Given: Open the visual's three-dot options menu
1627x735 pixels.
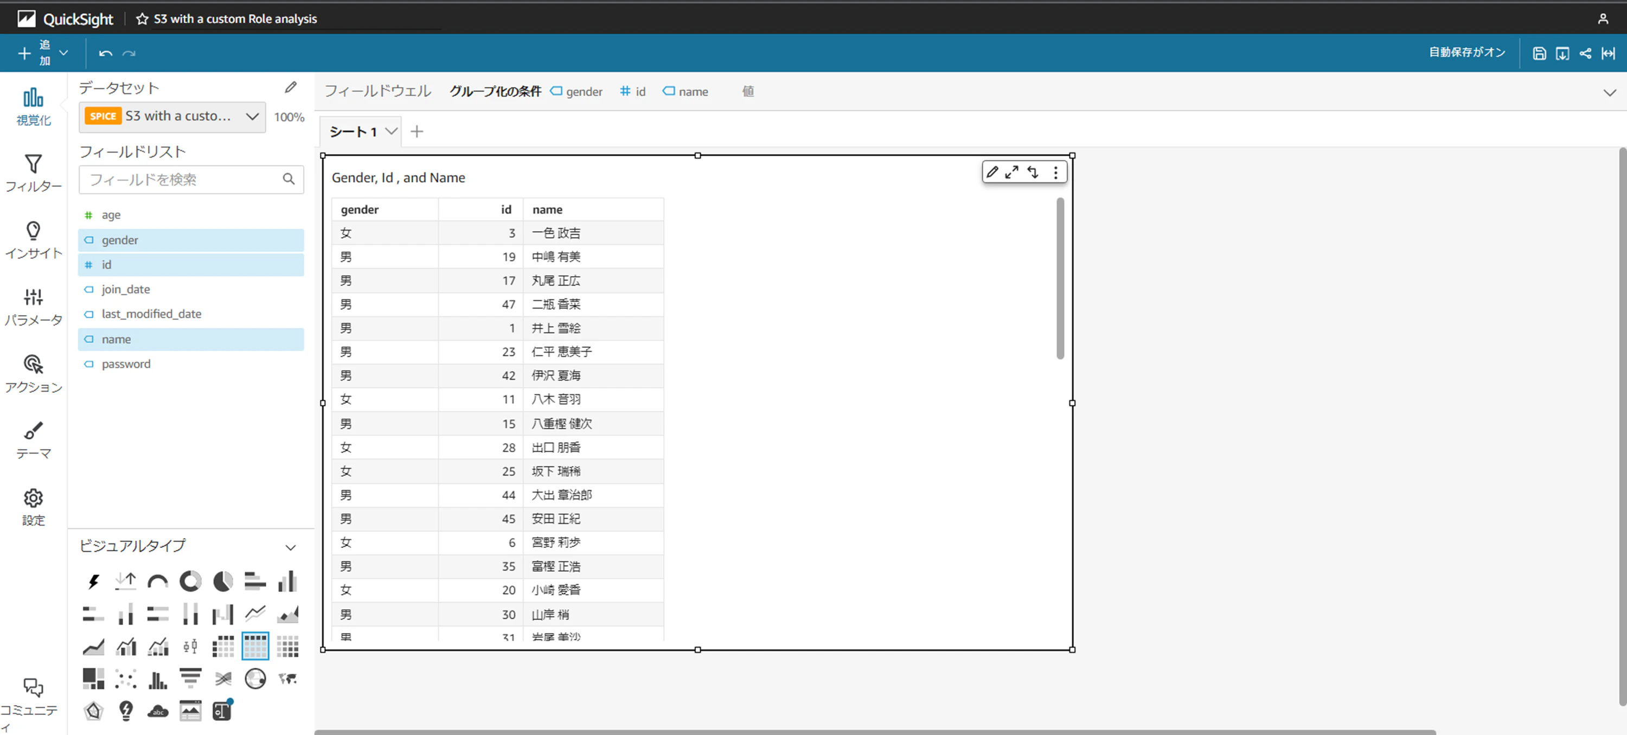Looking at the screenshot, I should 1055,172.
